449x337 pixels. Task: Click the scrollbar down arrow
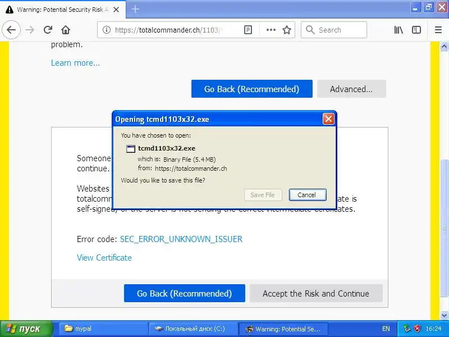(444, 315)
